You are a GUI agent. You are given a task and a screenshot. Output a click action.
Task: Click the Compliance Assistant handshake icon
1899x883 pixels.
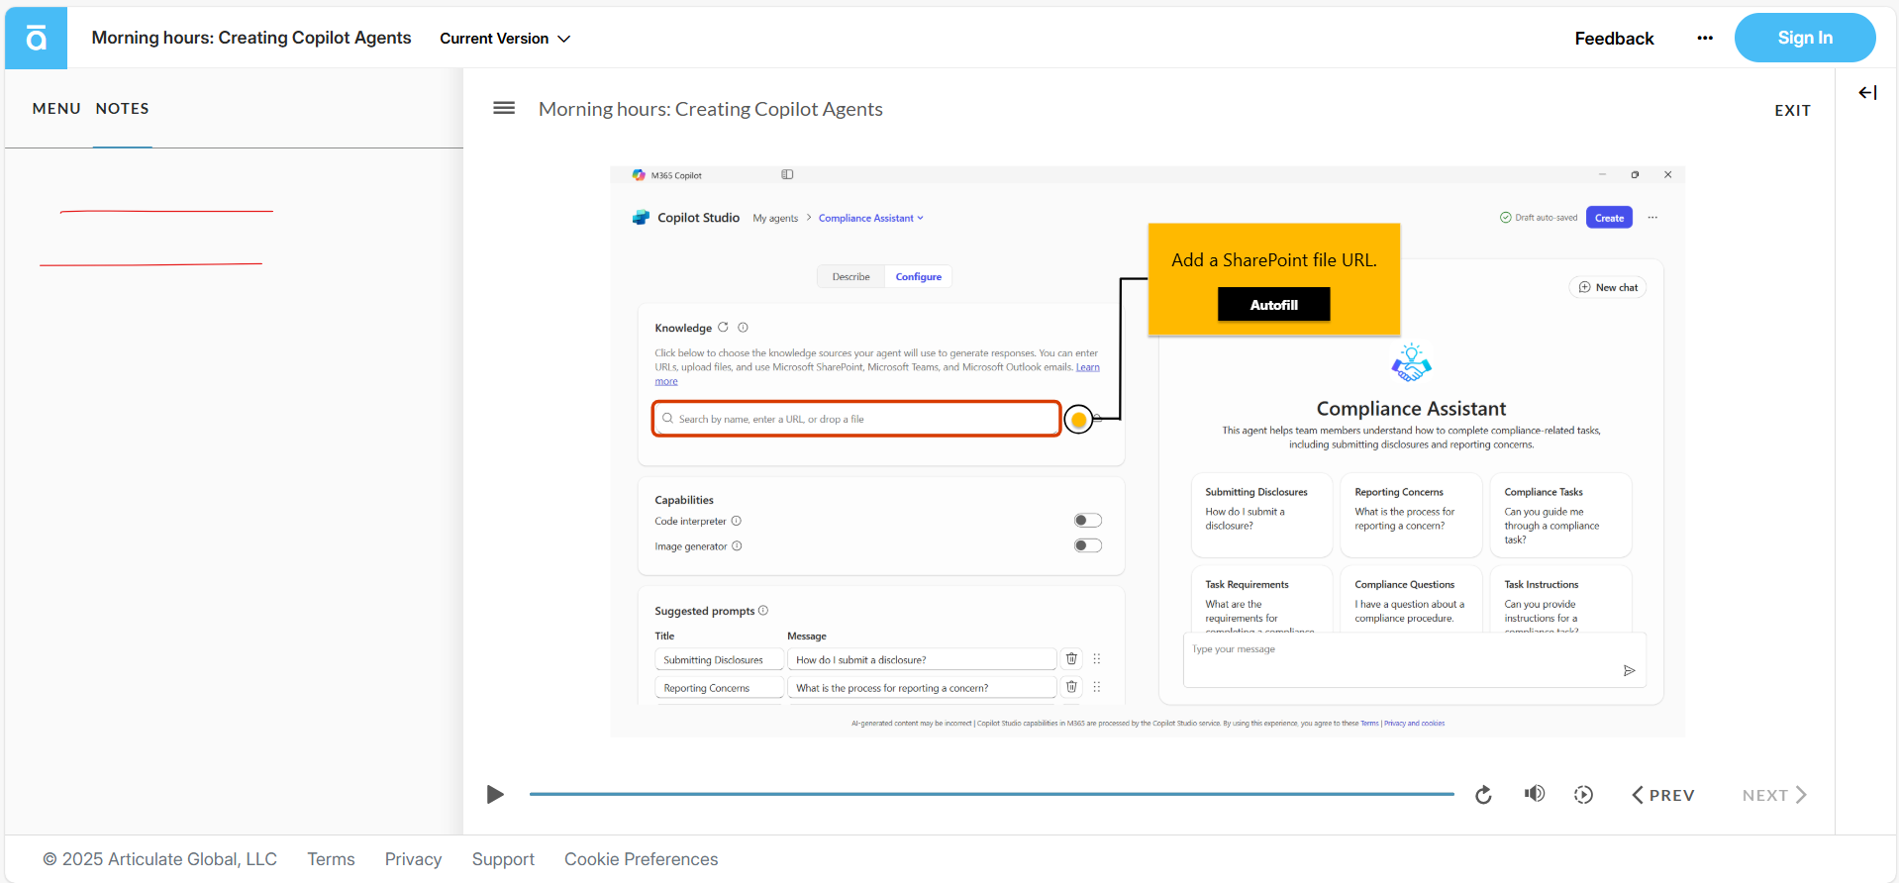(x=1411, y=363)
